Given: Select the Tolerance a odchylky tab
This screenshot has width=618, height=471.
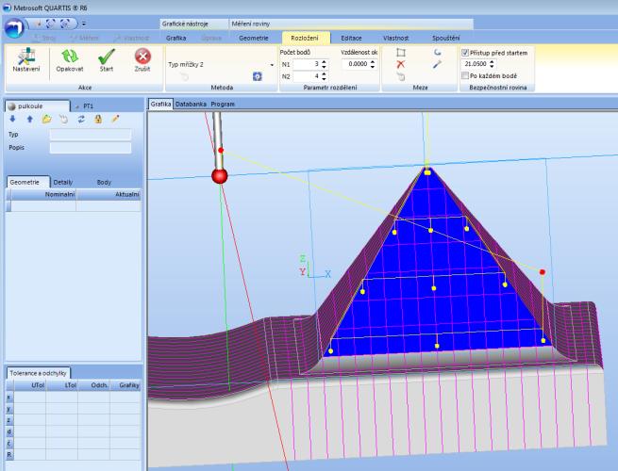Looking at the screenshot, I should (39, 373).
